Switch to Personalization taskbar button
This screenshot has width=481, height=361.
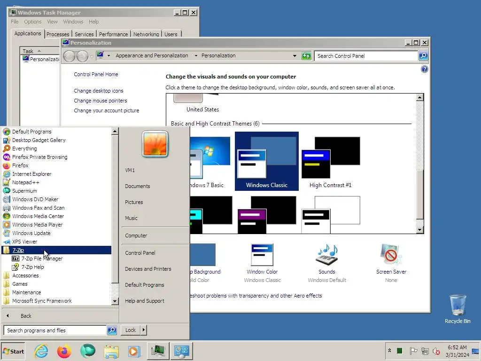(x=182, y=351)
